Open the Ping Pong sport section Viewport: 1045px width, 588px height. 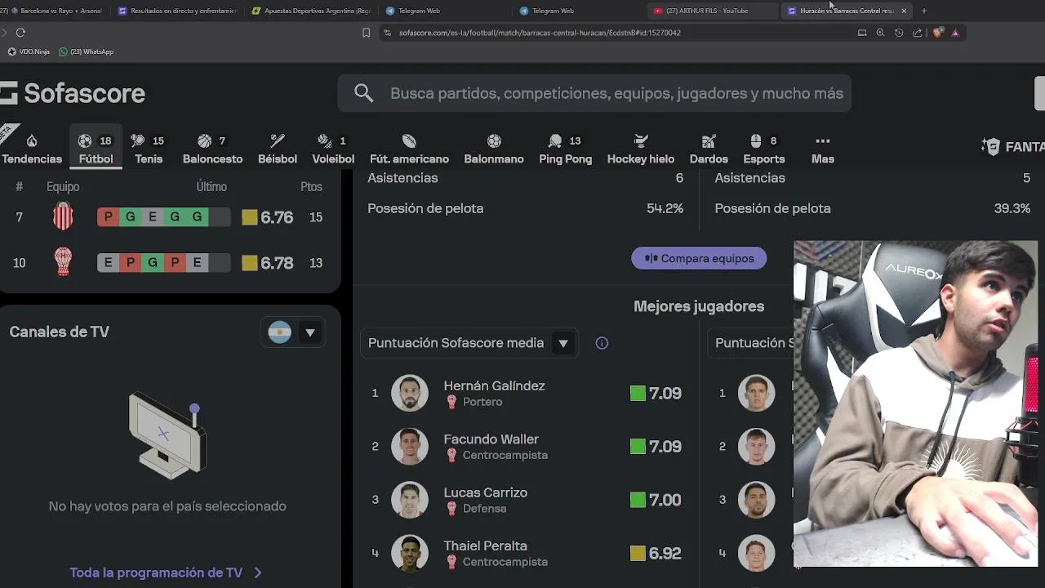pyautogui.click(x=565, y=149)
